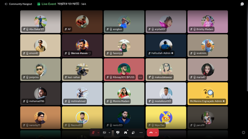Click isratmim's muted mic icon
This screenshot has height=139, width=248.
click(x=191, y=53)
